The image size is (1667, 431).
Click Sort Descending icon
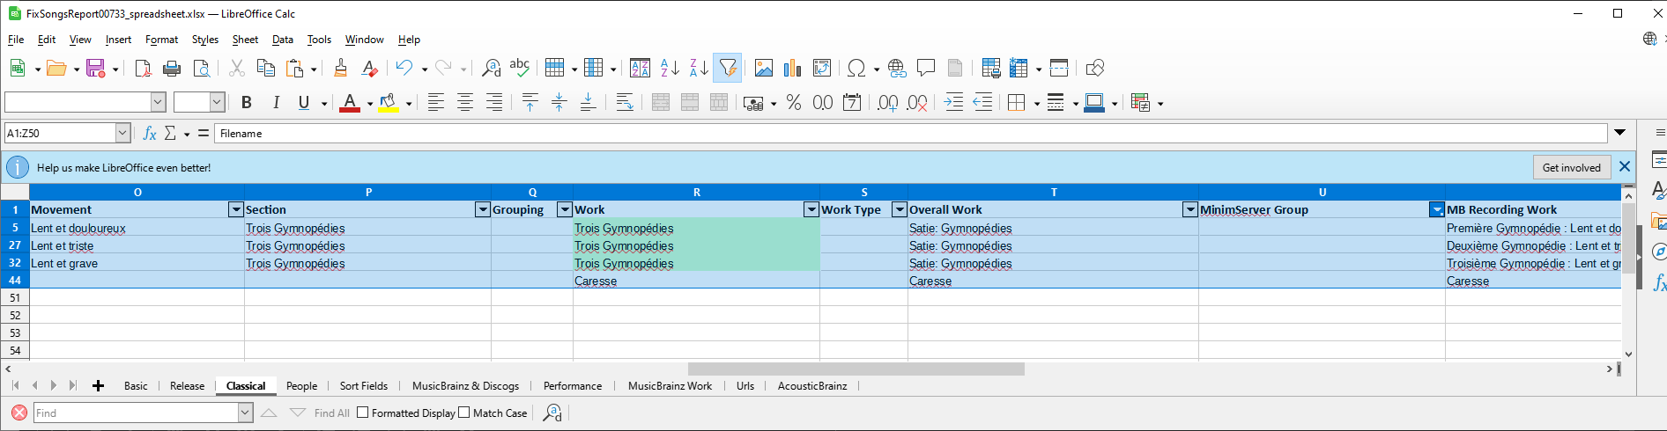[x=699, y=68]
